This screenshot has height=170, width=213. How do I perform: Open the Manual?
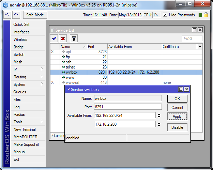pos(28,152)
